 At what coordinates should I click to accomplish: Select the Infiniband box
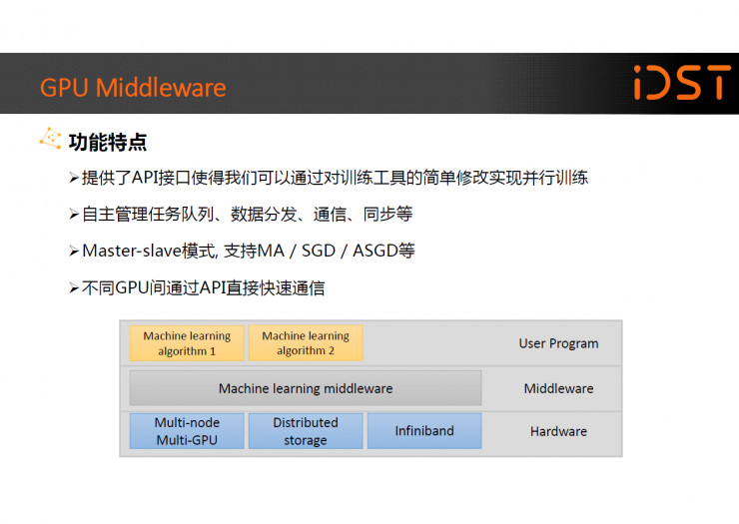point(424,431)
